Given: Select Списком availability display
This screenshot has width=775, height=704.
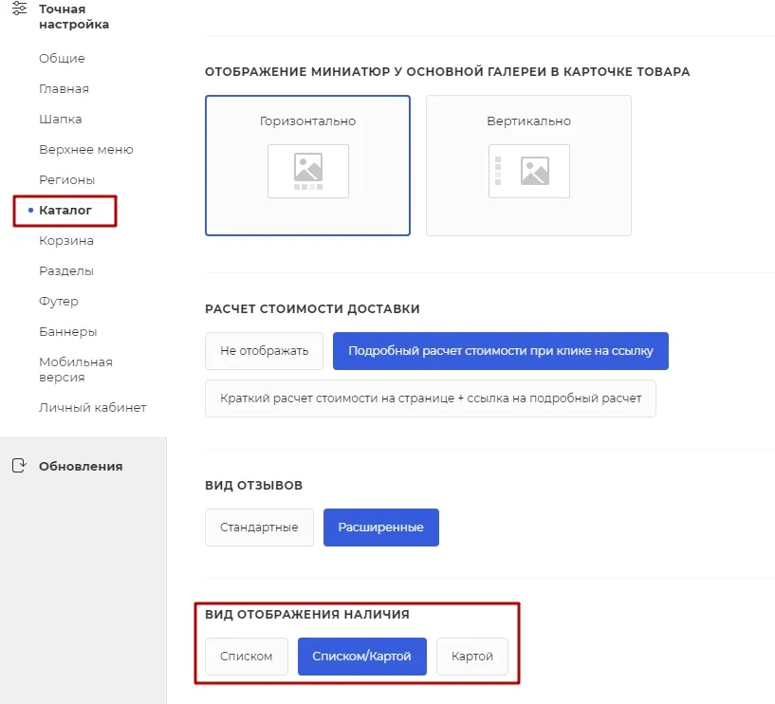Looking at the screenshot, I should coord(246,657).
